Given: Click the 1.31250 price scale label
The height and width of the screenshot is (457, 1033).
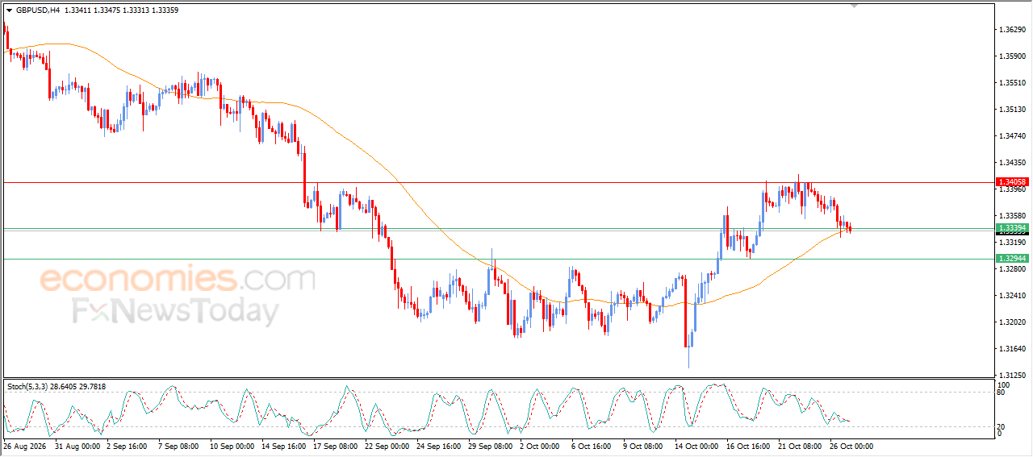Looking at the screenshot, I should click(1011, 376).
